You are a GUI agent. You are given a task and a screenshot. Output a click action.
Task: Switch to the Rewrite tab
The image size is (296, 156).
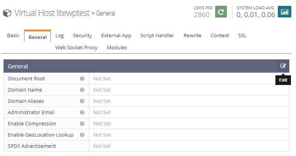click(192, 35)
